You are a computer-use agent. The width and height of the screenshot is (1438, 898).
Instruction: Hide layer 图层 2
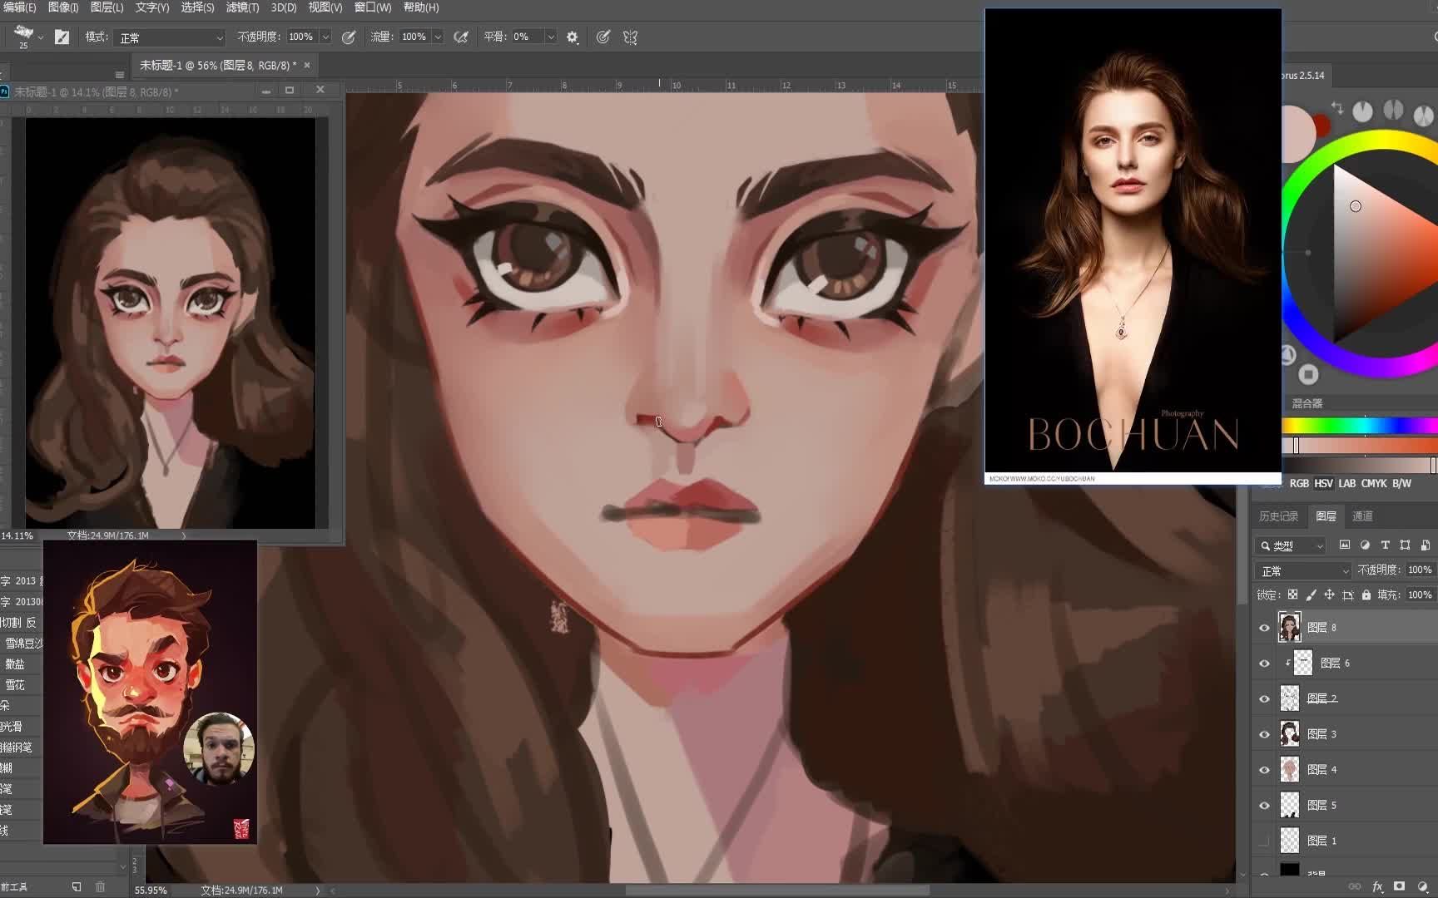pyautogui.click(x=1265, y=698)
